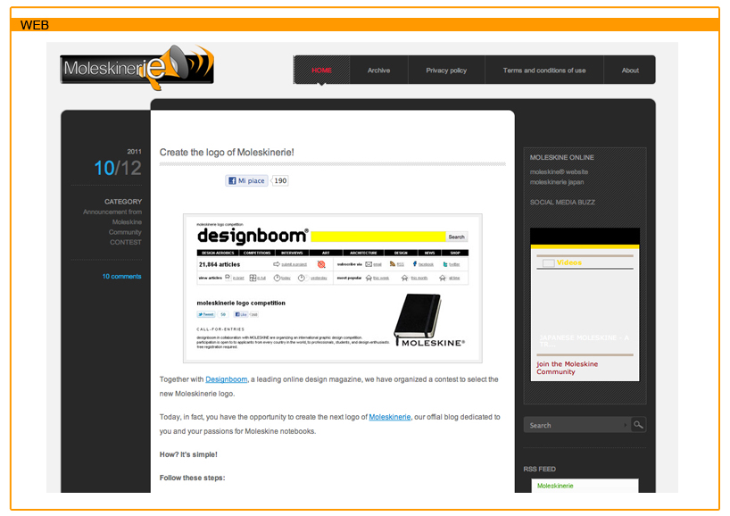Open the designboom competition screenshot image
The width and height of the screenshot is (730, 516).
332,287
